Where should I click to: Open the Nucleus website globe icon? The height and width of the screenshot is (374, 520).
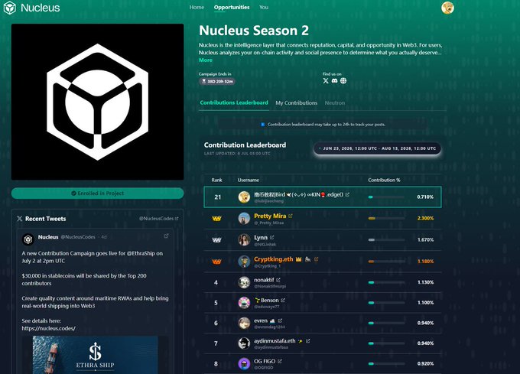[343, 80]
